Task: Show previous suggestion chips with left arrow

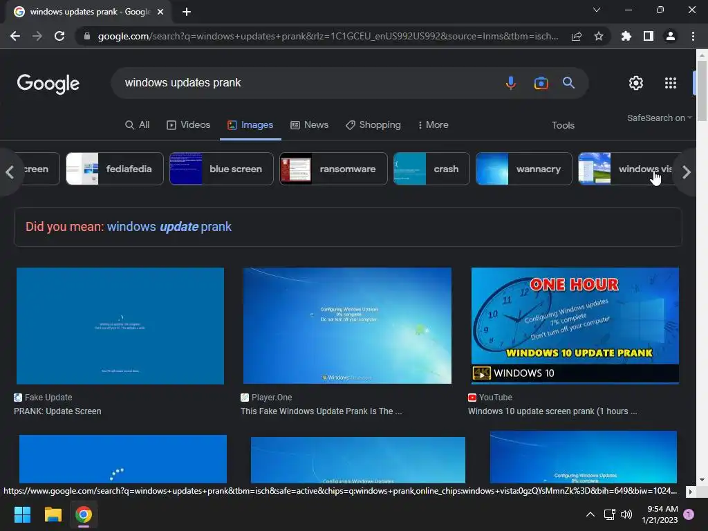Action: (10, 172)
